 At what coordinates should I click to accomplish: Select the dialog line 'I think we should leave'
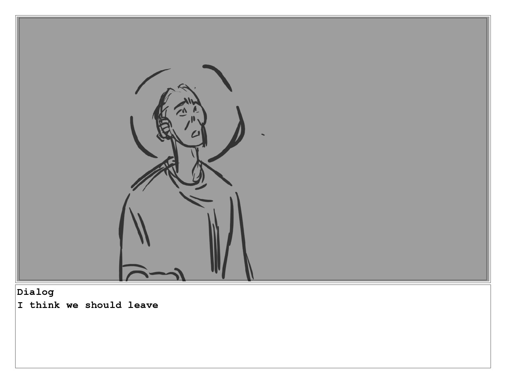[x=88, y=305]
